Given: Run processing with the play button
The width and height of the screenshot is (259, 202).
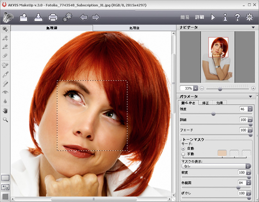Looking at the screenshot, I should (x=213, y=17).
